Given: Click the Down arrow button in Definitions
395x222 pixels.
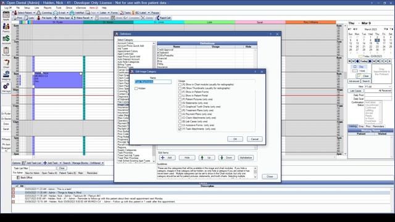Looking at the screenshot, I should point(227,158).
